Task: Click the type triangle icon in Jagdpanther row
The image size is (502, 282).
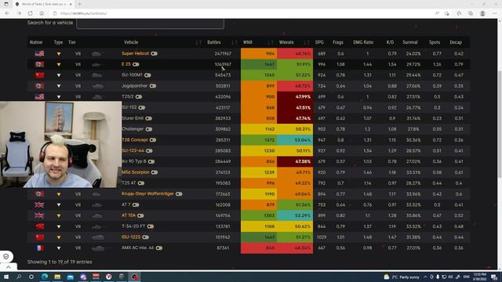Action: pos(59,86)
